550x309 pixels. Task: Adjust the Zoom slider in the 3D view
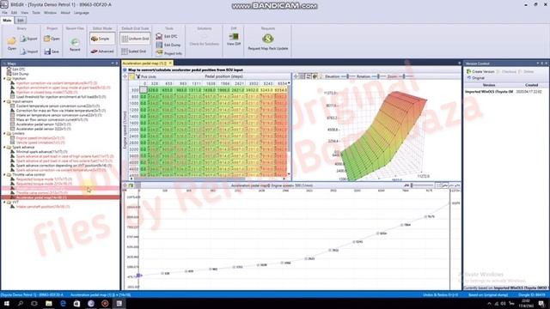(405, 76)
